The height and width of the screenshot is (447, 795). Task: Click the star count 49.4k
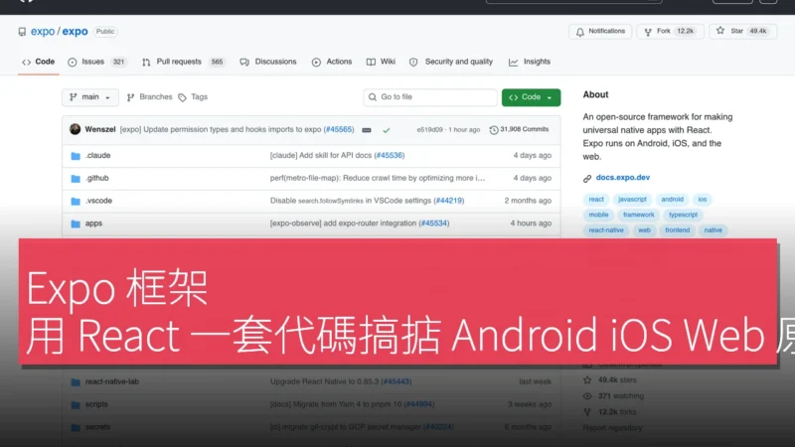tap(758, 32)
